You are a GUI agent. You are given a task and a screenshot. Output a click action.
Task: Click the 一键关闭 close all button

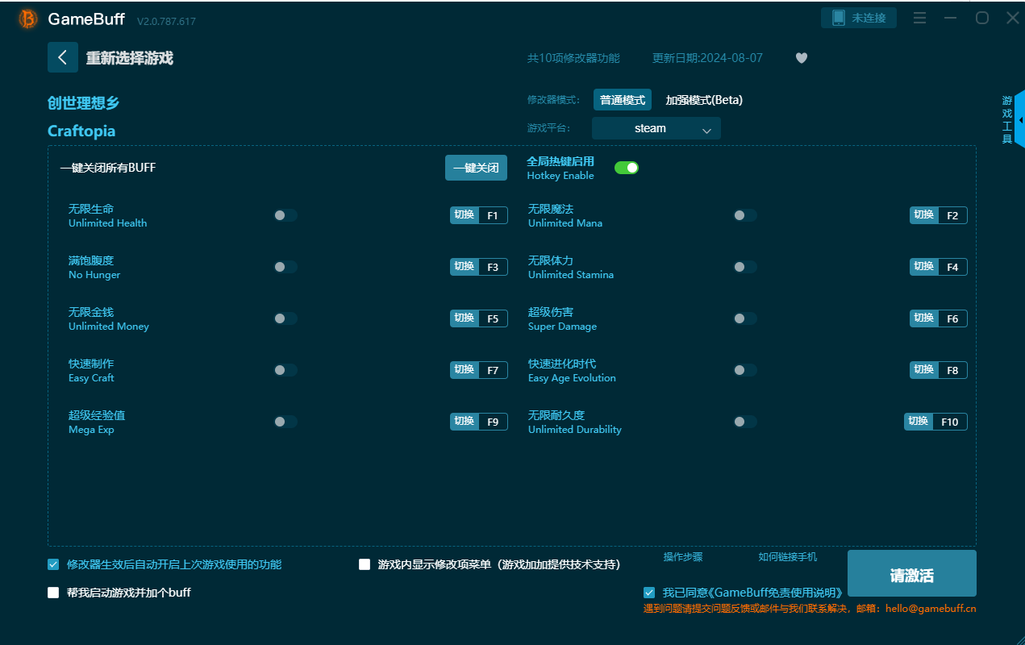476,168
